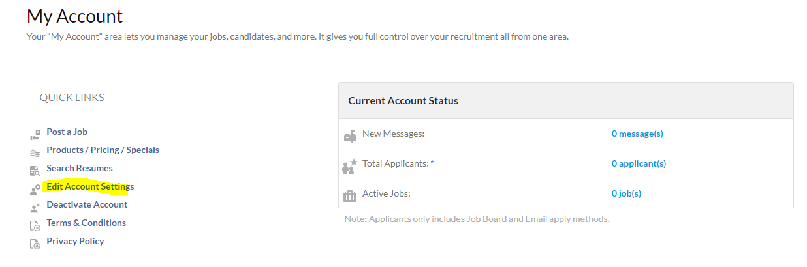The width and height of the screenshot is (807, 267).
Task: Open the highlighted Edit Account Settings link
Action: click(x=90, y=186)
